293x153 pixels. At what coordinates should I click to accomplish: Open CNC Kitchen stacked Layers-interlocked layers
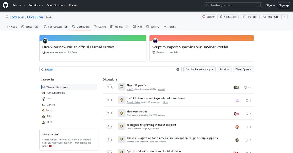click(x=156, y=98)
